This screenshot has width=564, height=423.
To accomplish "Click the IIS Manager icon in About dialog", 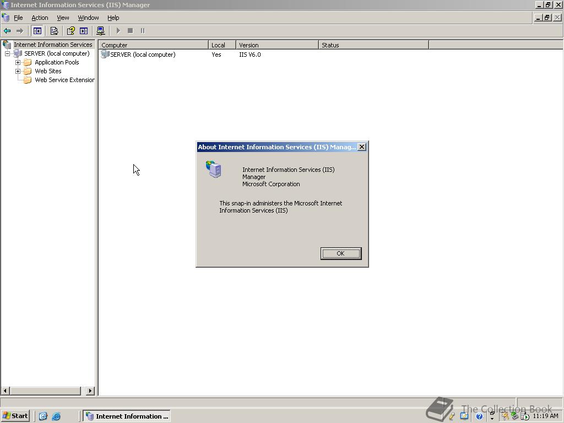I will (x=214, y=170).
